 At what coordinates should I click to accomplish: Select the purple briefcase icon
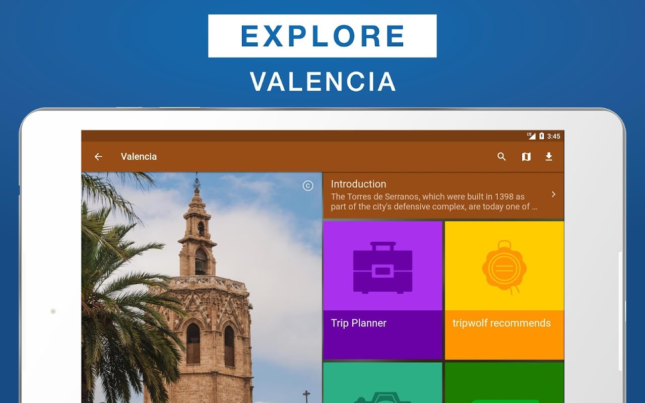[x=383, y=267]
